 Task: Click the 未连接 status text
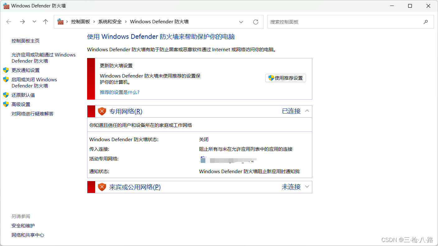291,187
